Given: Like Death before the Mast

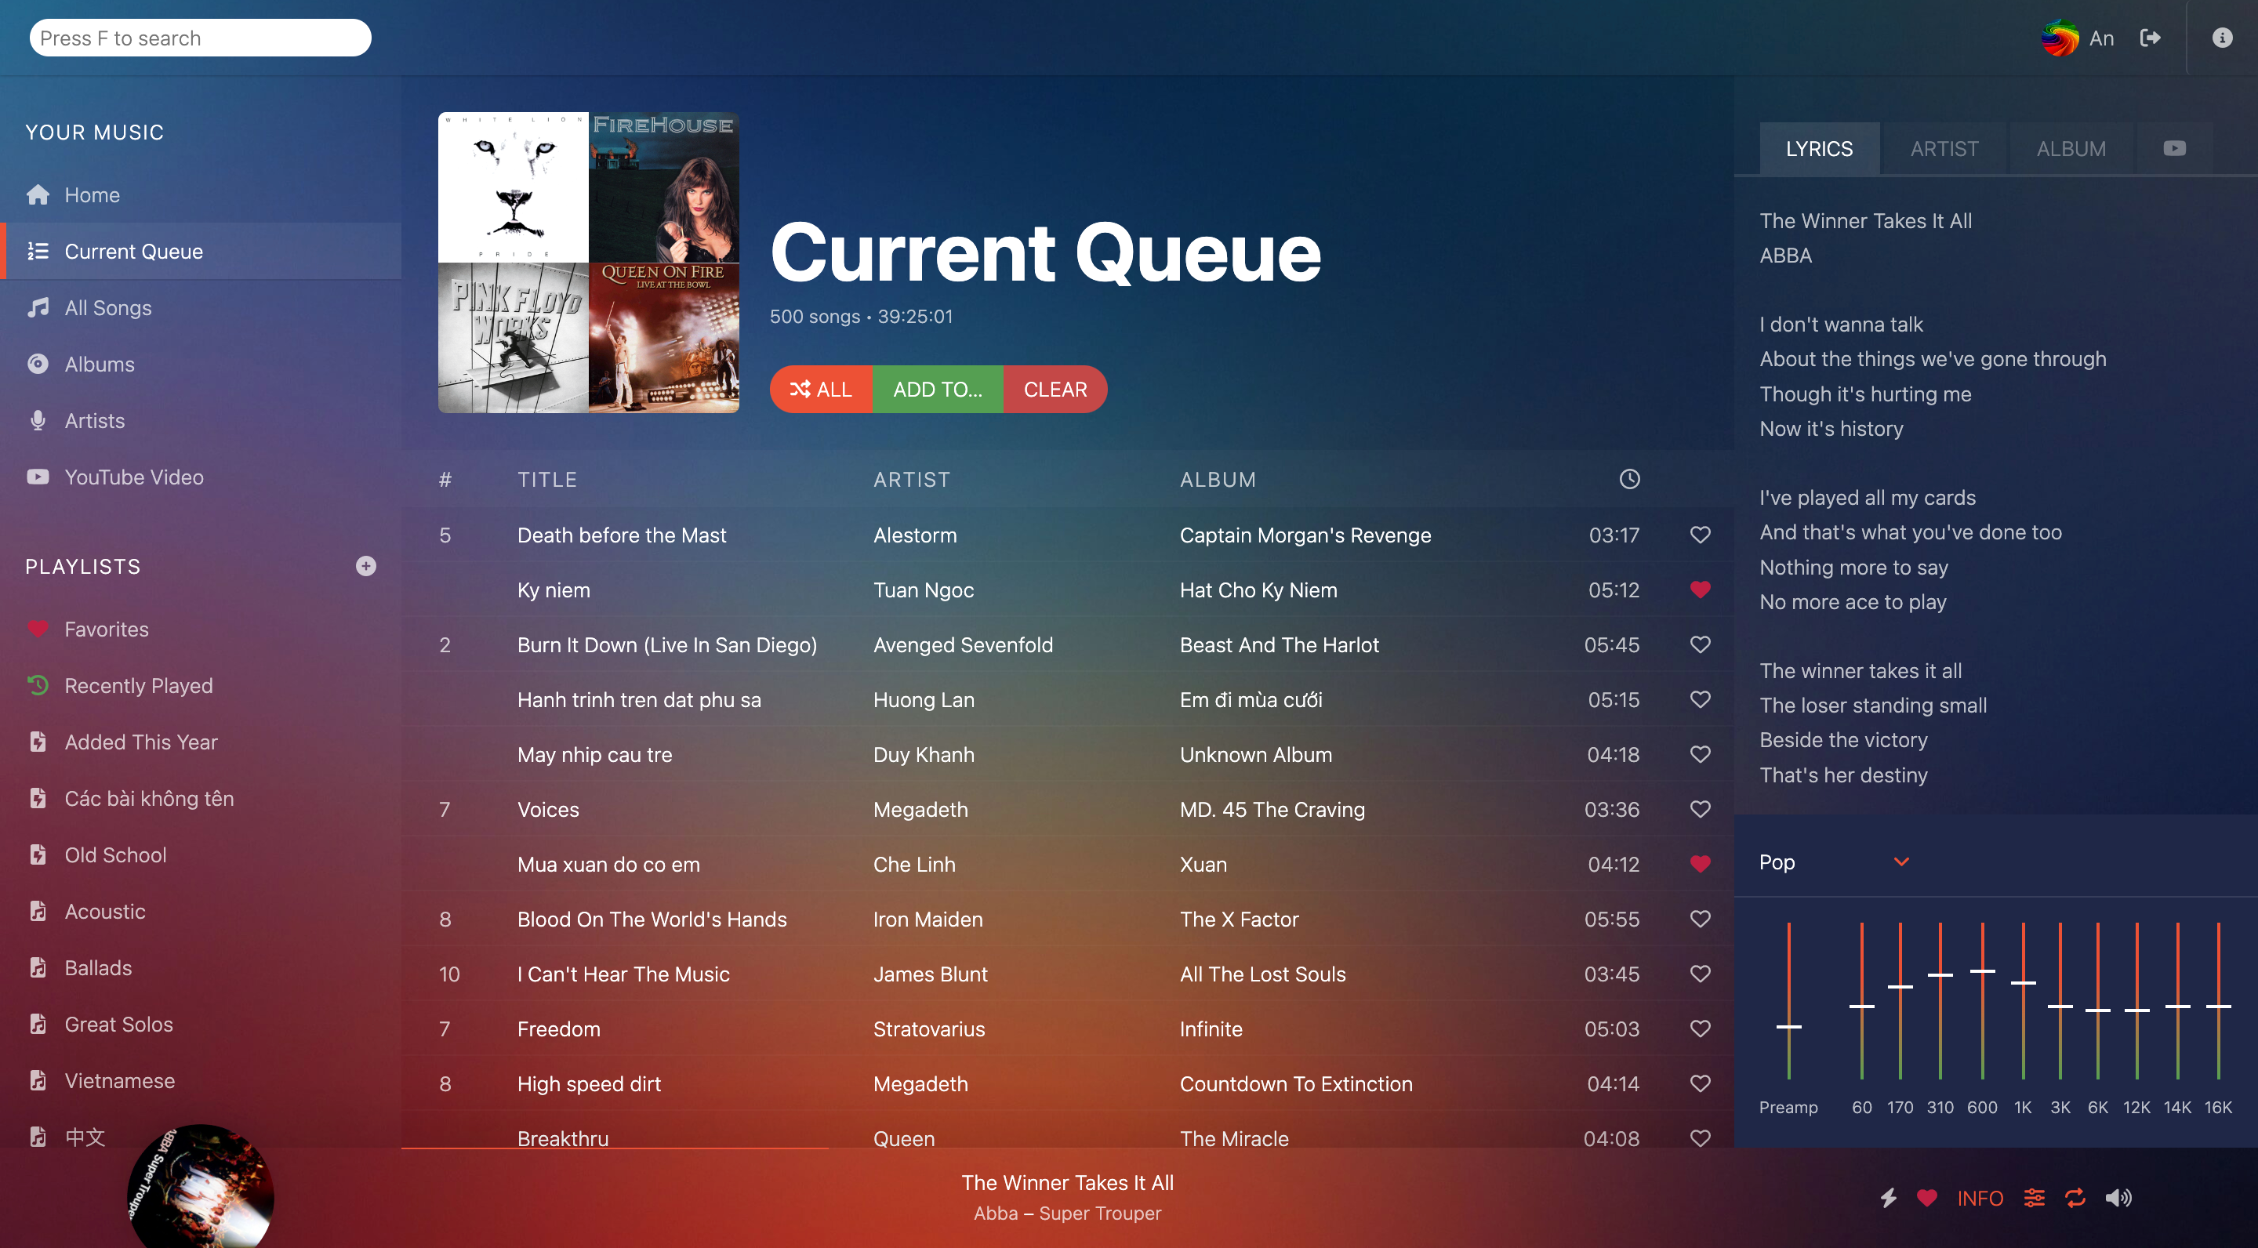Looking at the screenshot, I should (1700, 535).
